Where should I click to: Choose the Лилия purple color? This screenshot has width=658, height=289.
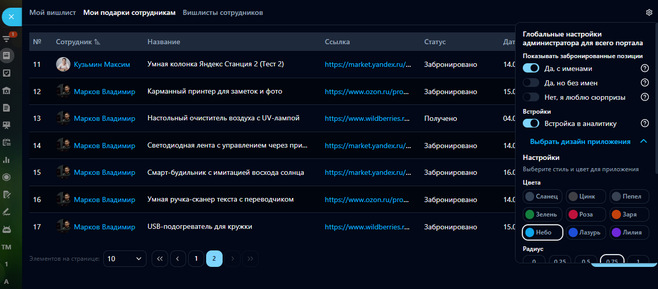point(629,232)
